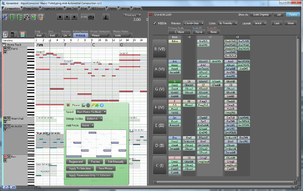The width and height of the screenshot is (303, 191).
Task: Switch to the Idea Tool tab
Action: [72, 8]
